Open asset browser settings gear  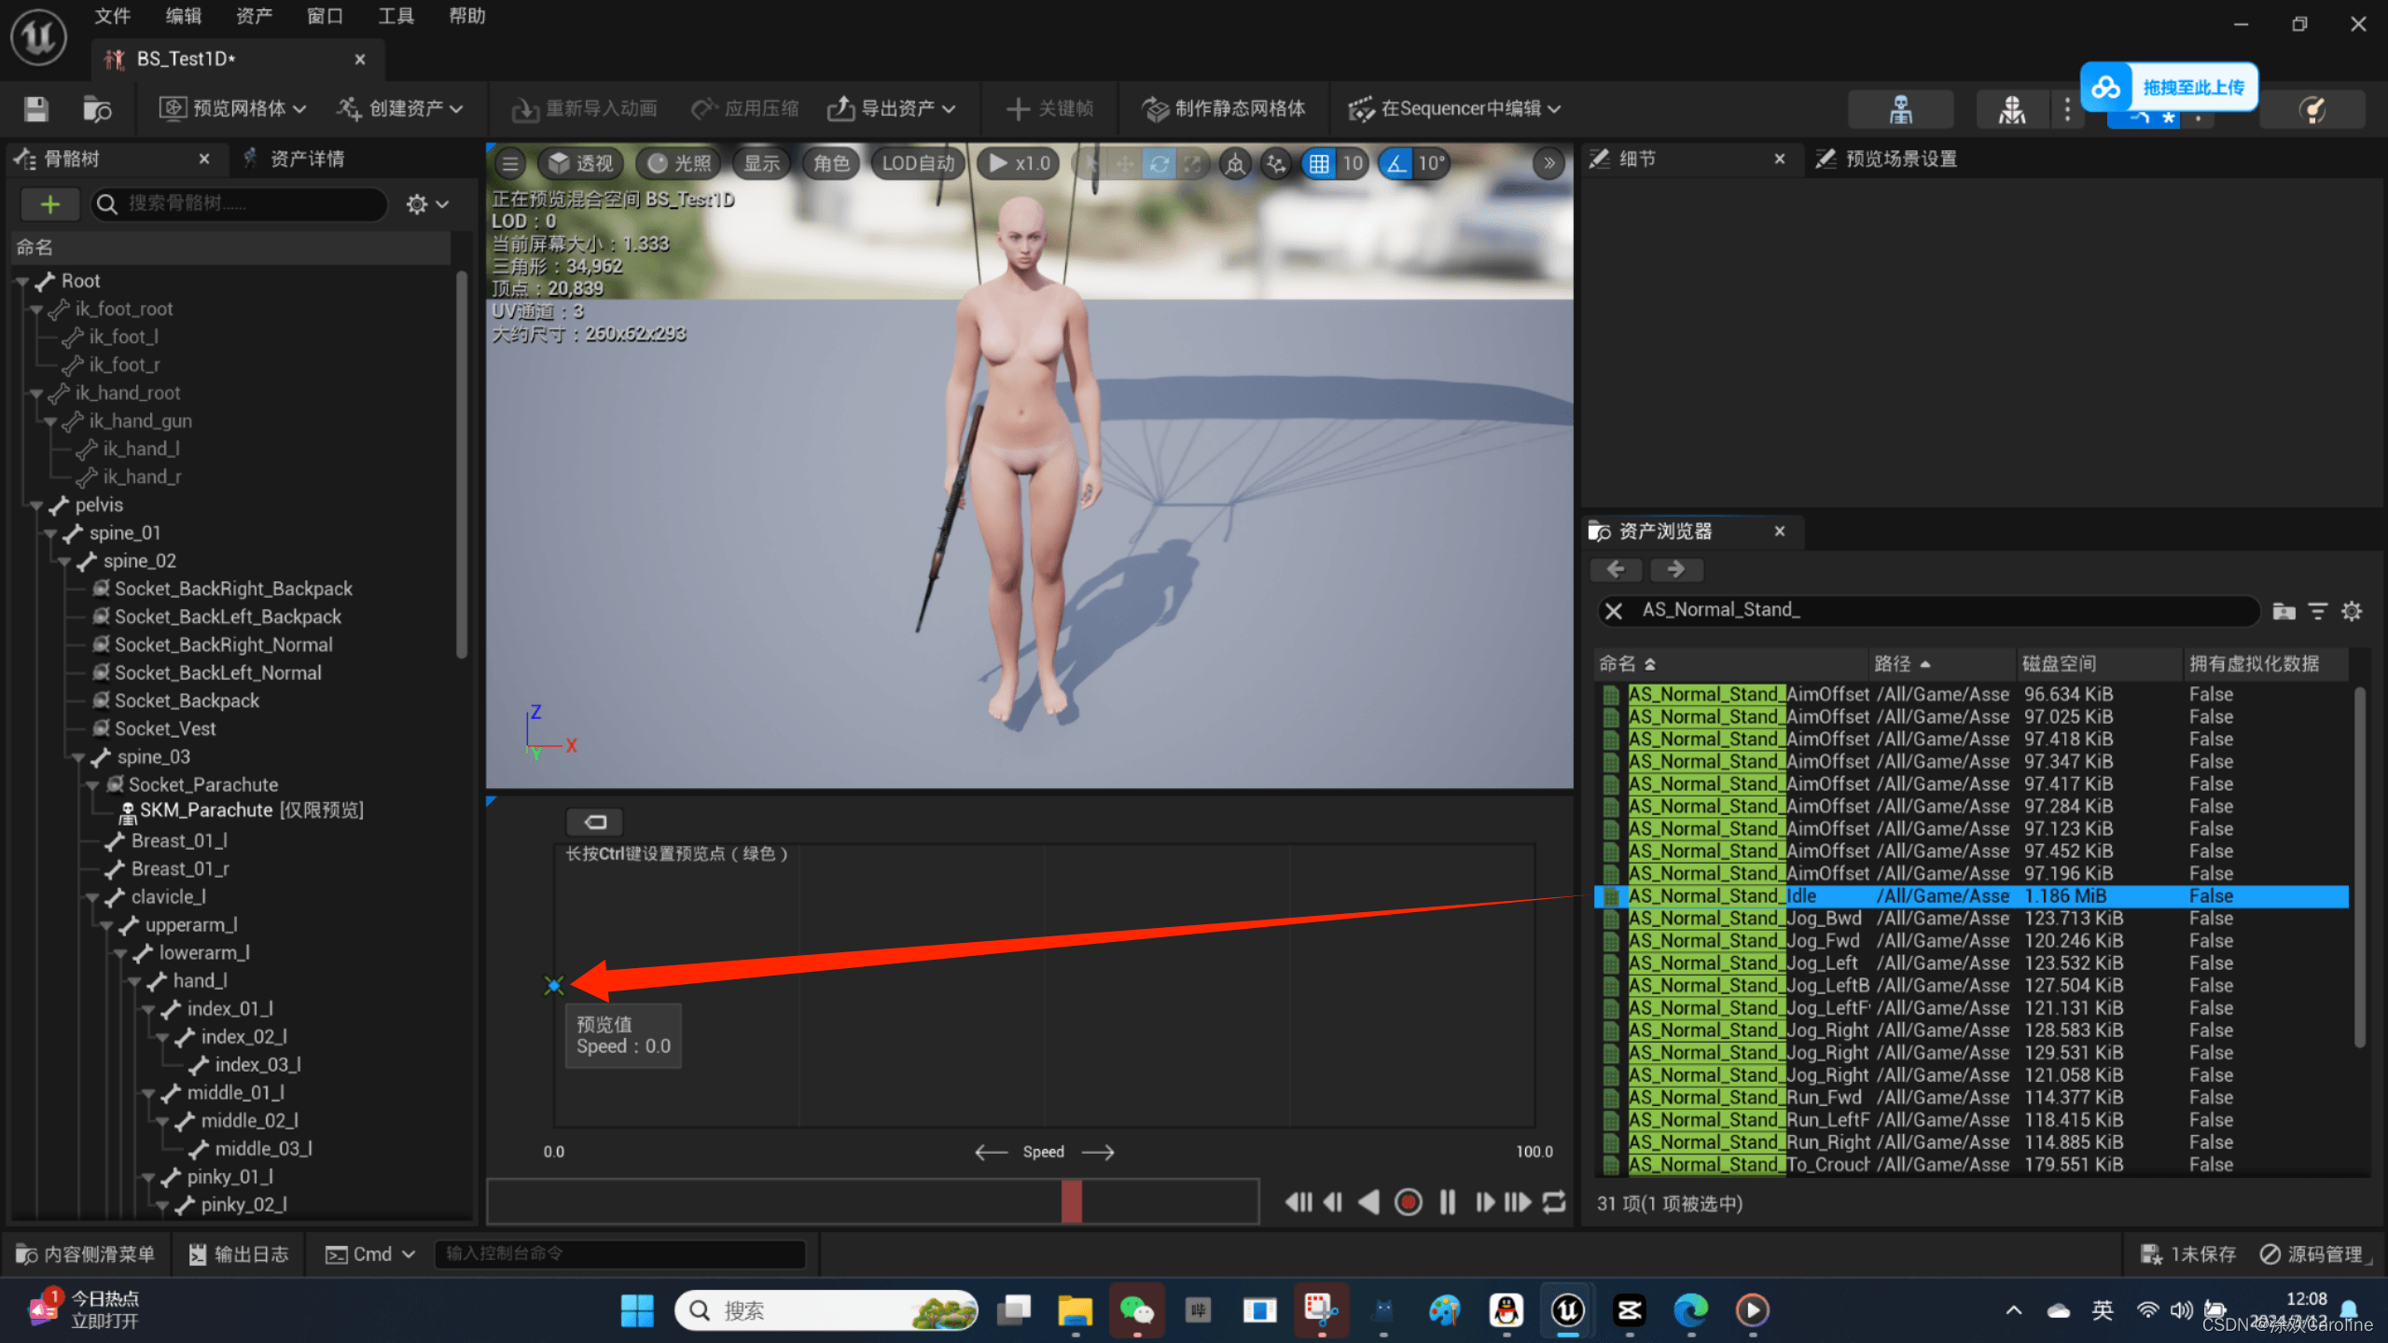2352,611
